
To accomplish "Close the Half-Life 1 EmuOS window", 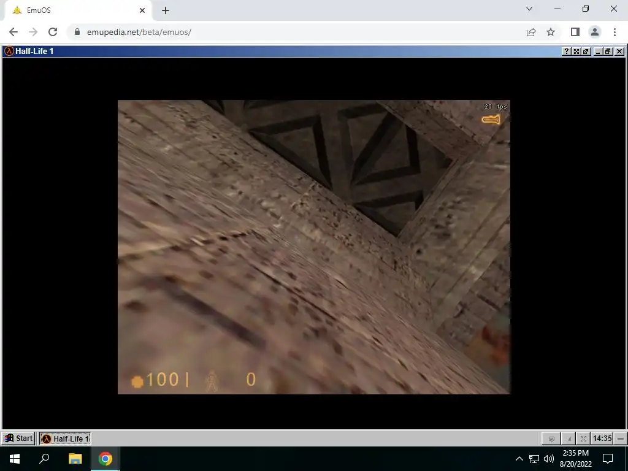I will pos(619,52).
